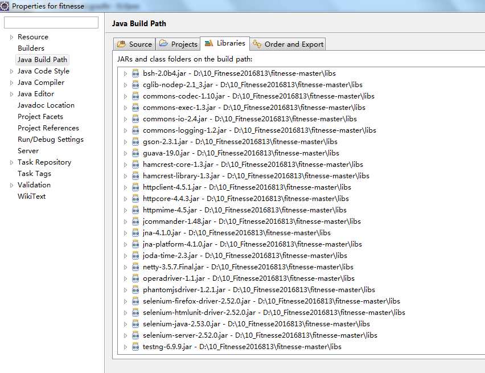Select the joda-time-2.3.jar row text
This screenshot has width=485, height=373.
point(245,256)
